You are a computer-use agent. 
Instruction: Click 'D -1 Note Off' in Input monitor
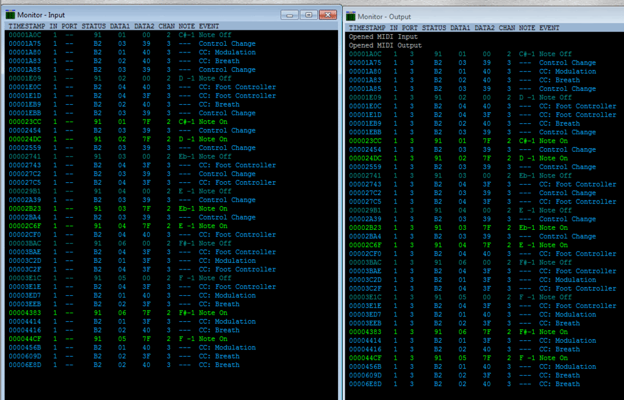[205, 79]
